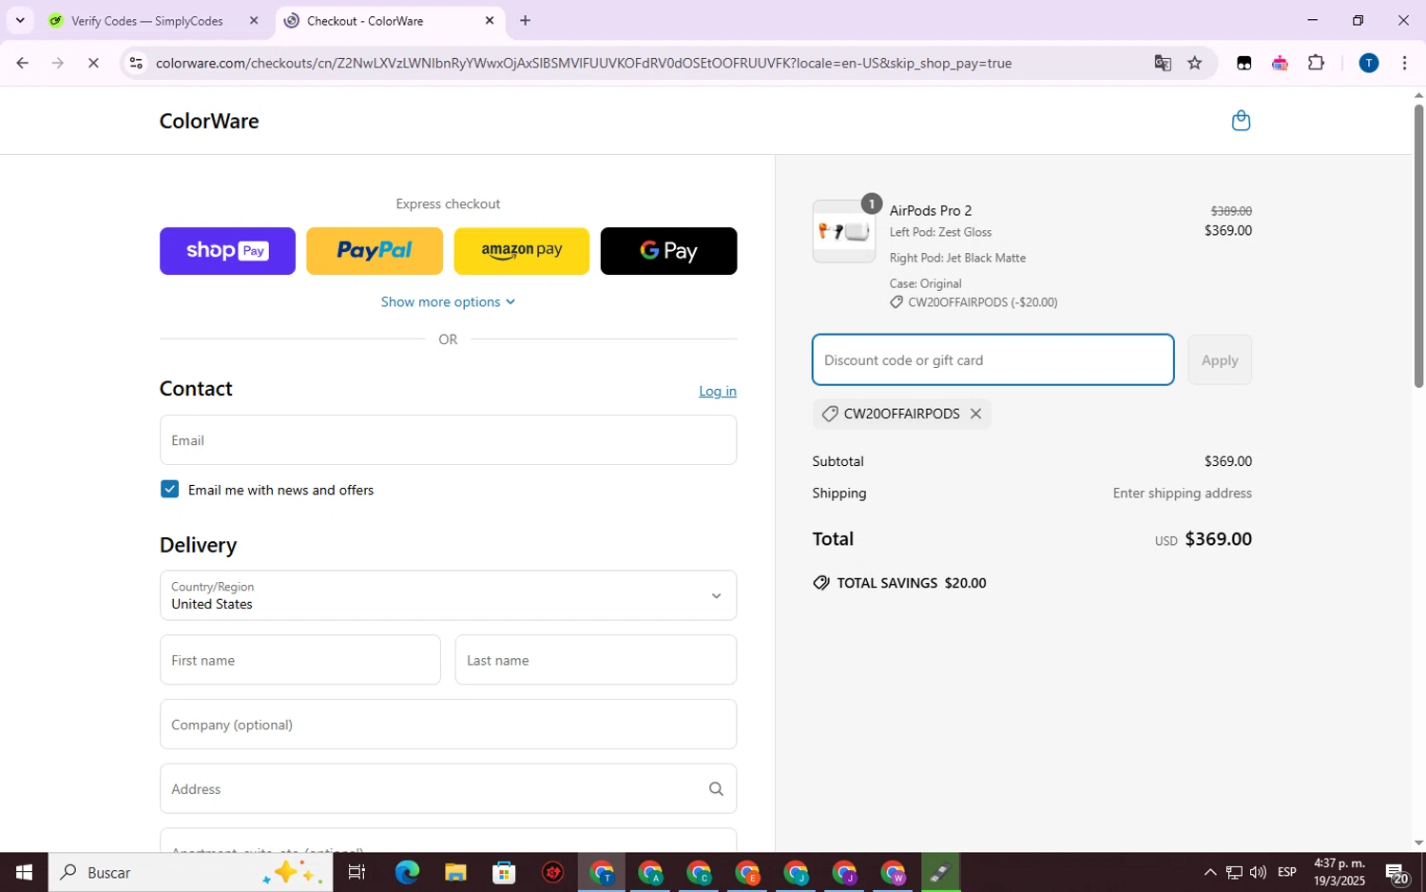Open the Google Translate icon in address bar
The image size is (1426, 892).
(1162, 63)
